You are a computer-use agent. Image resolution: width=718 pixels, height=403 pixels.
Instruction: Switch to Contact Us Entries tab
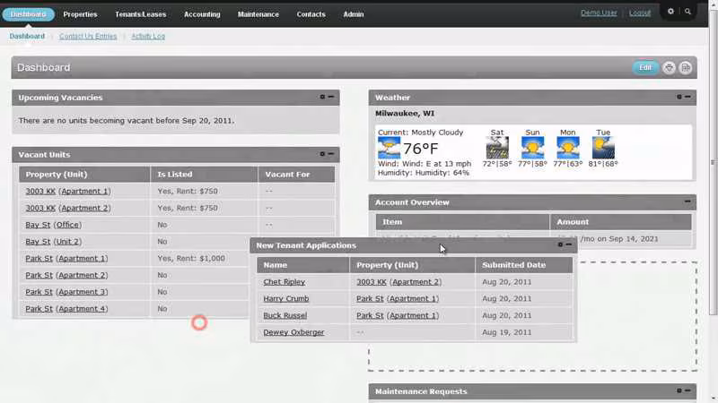[88, 36]
